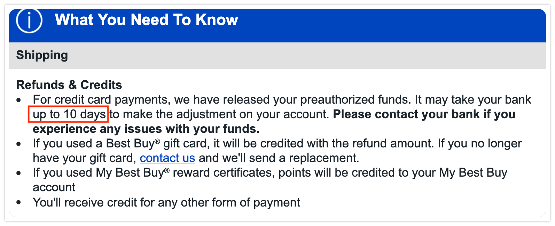Select the Shipping section header
The height and width of the screenshot is (226, 555).
(x=42, y=55)
